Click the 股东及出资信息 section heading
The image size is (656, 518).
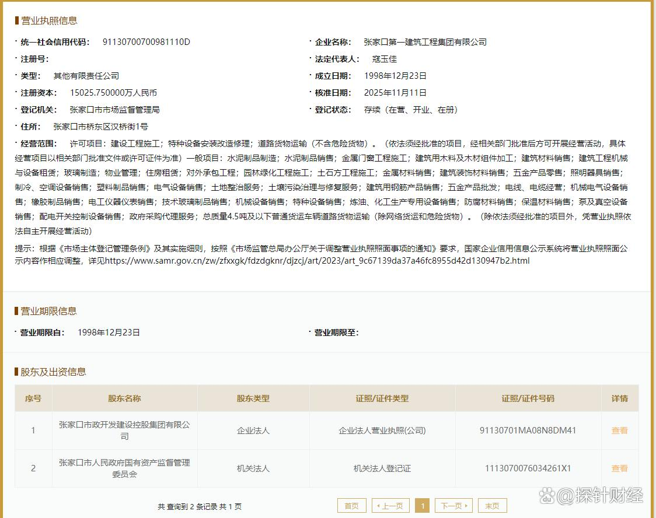pos(53,372)
